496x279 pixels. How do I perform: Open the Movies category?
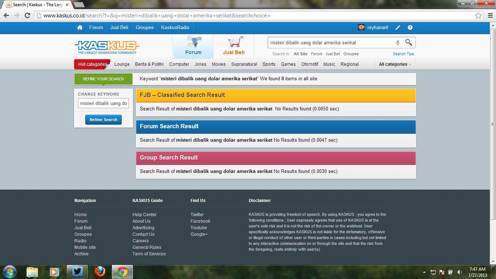[x=219, y=64]
